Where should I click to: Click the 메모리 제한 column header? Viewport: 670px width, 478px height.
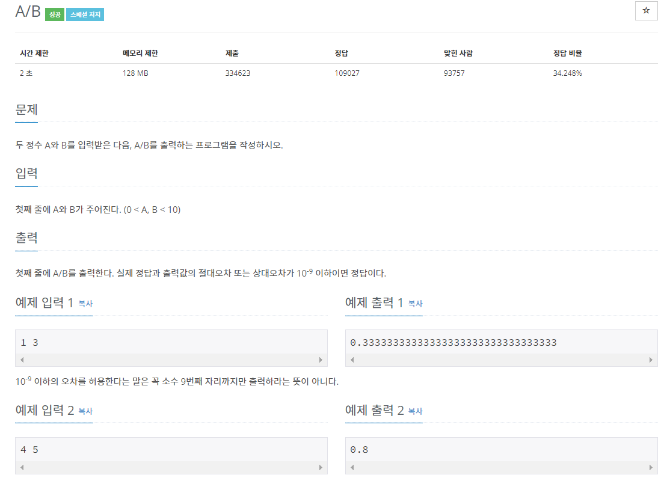click(x=140, y=54)
